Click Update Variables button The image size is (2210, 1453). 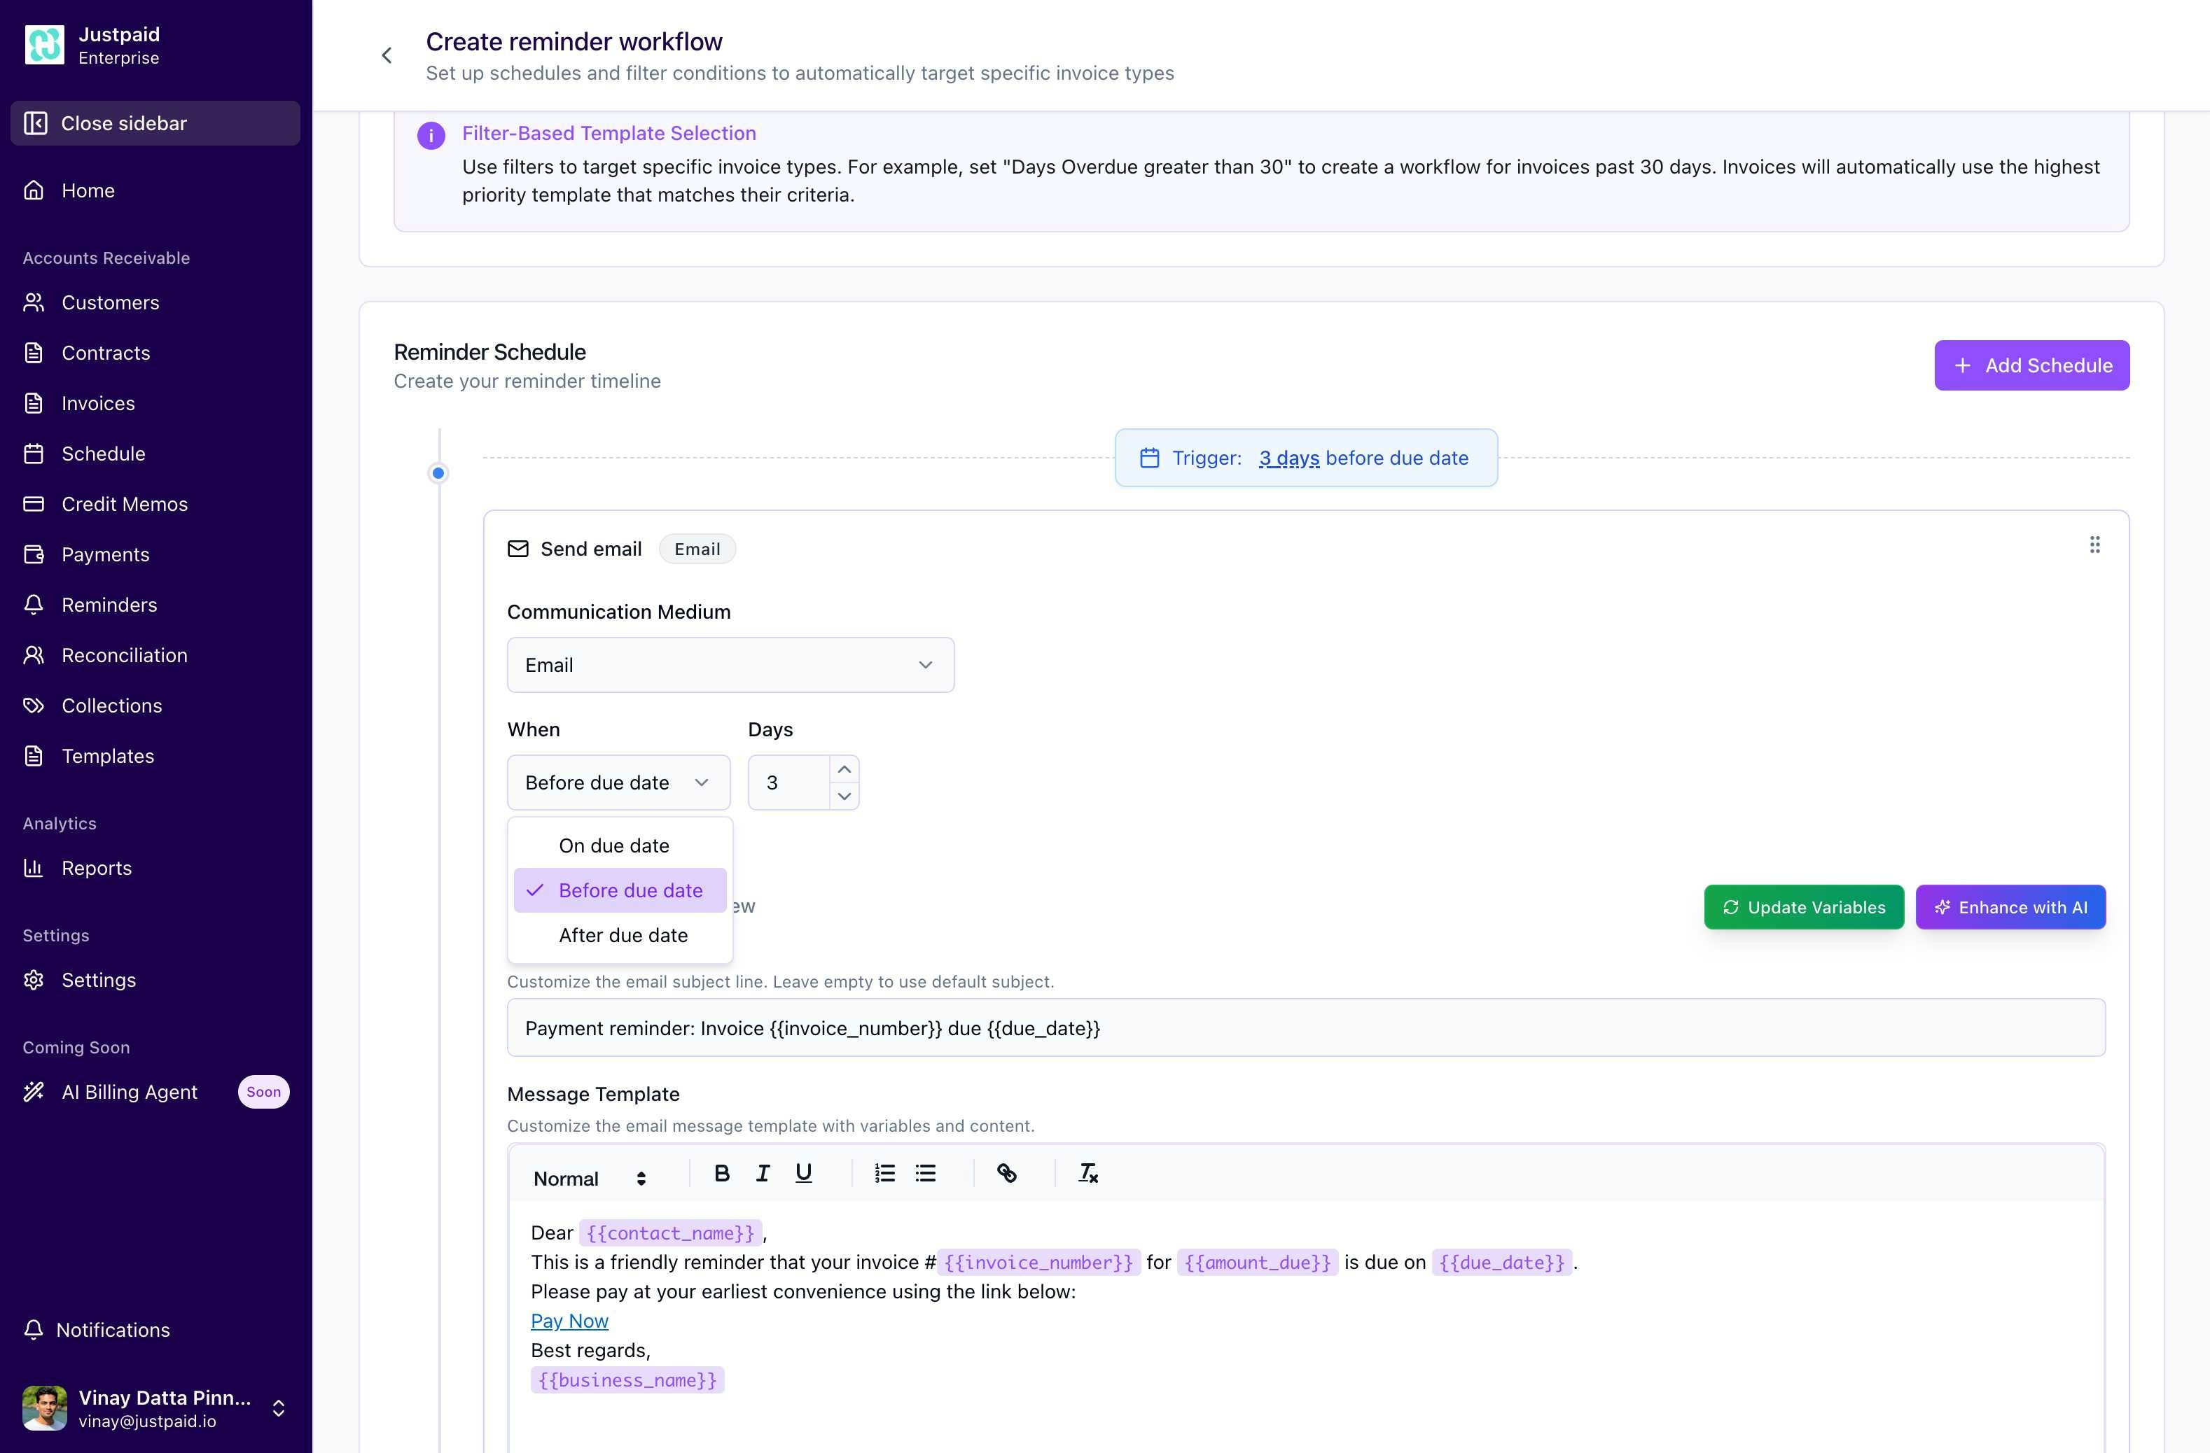tap(1803, 906)
